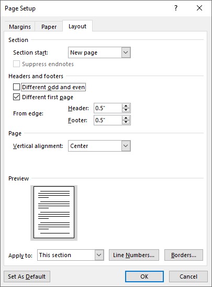Decrease Footer distance with down arrow

(126, 122)
